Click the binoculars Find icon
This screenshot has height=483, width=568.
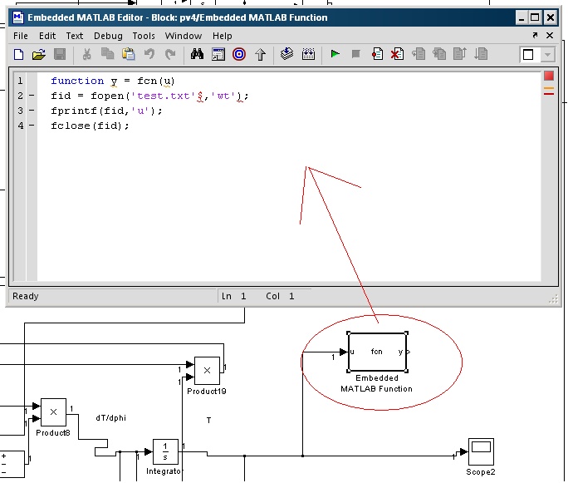pos(197,55)
